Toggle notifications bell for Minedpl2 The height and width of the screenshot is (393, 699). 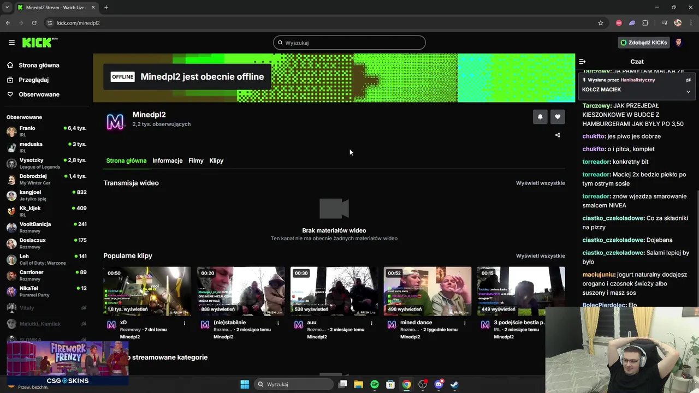(x=540, y=117)
